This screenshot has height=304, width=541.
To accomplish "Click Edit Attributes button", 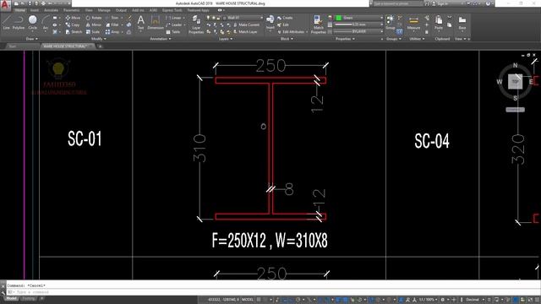I will click(291, 32).
